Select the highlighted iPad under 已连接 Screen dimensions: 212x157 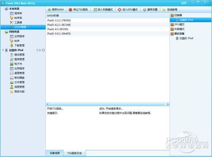190,20
